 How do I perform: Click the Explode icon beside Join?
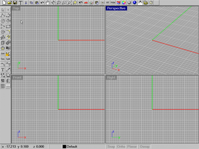click(8, 54)
